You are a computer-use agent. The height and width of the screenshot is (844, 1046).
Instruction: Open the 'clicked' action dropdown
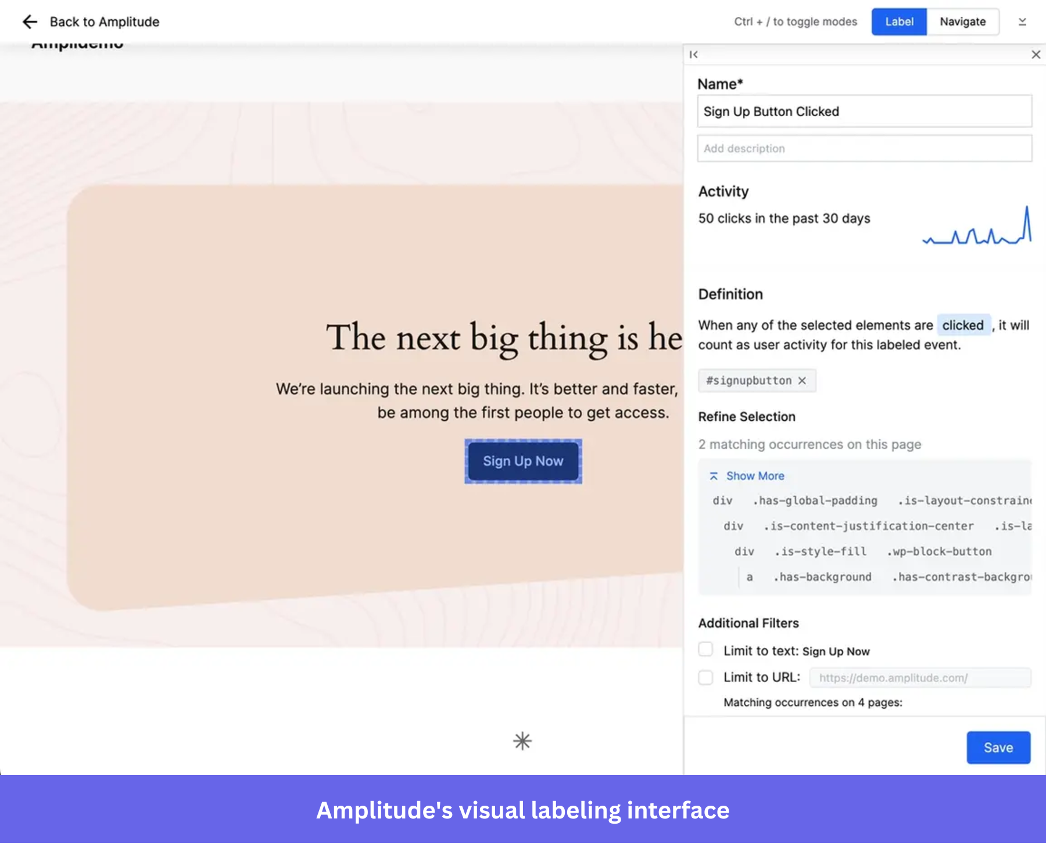point(963,325)
